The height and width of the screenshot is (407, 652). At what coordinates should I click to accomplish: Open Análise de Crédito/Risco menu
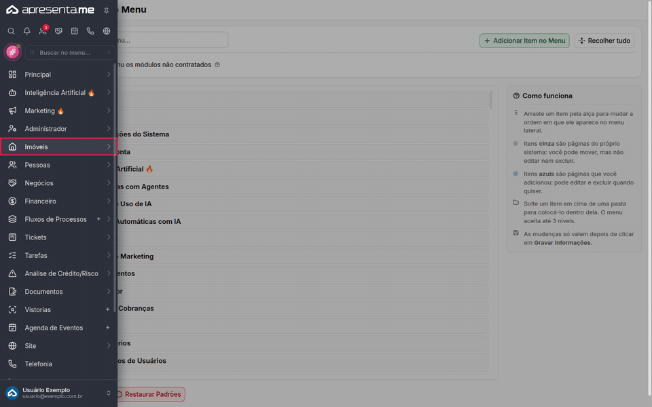(x=57, y=273)
